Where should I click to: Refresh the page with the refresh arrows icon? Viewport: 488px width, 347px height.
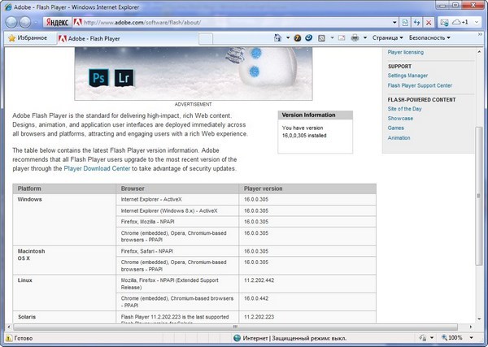point(416,23)
